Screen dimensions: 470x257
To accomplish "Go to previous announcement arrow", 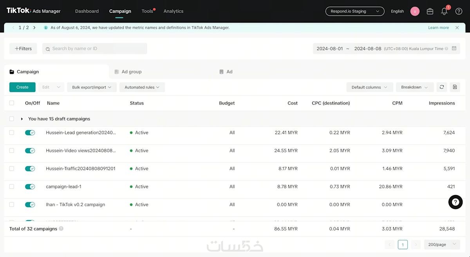I will 13,28.
